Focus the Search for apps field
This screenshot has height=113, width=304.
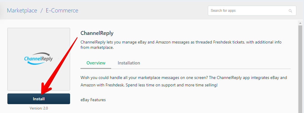[252, 11]
